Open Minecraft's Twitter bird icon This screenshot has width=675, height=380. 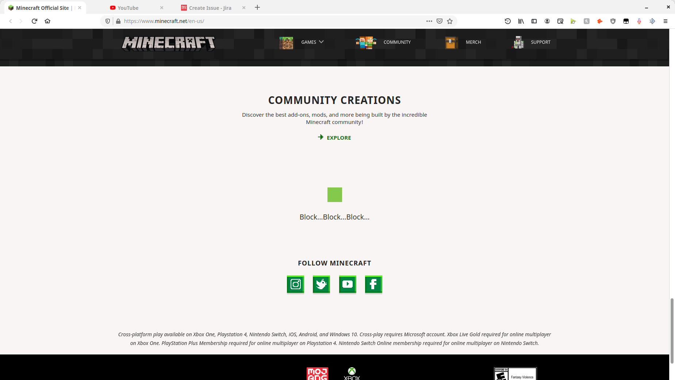(x=321, y=284)
